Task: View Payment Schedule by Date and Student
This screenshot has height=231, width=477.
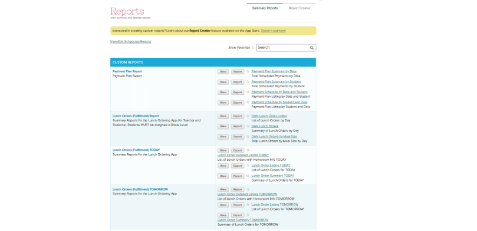Action: click(x=223, y=93)
